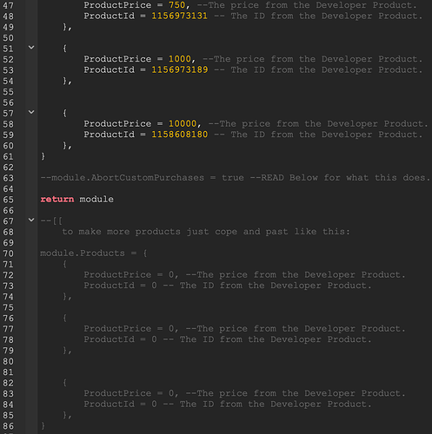432x434 pixels.
Task: Click the '},' on line 49
Action: (67, 27)
